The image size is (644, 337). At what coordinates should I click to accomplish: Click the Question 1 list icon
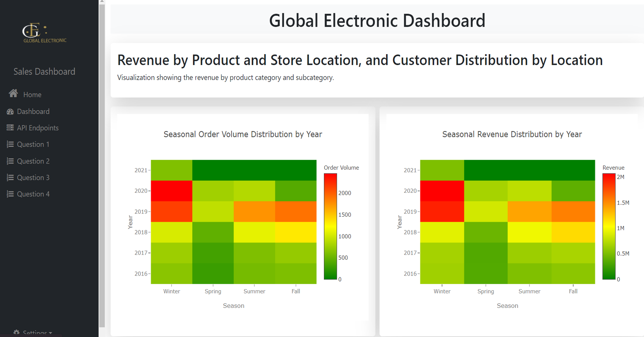10,145
